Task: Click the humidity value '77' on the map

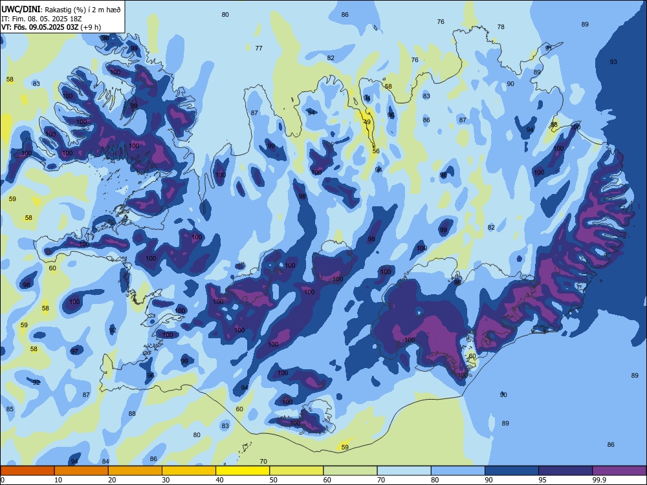Action: coord(259,48)
